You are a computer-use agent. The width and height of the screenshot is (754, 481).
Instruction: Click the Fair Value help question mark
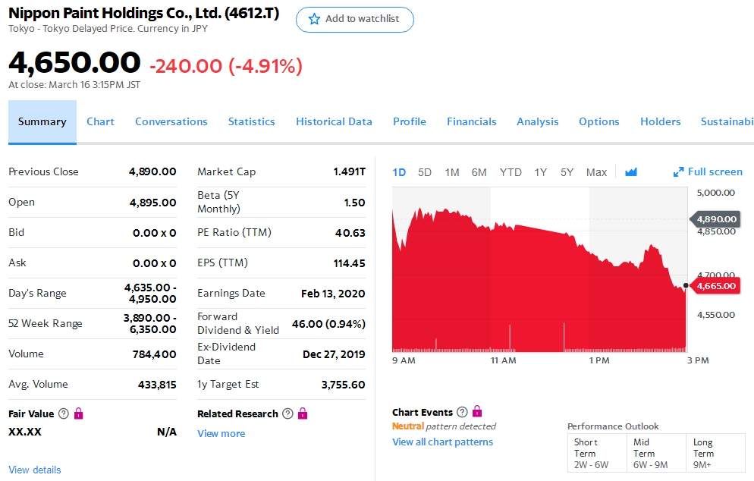point(64,413)
